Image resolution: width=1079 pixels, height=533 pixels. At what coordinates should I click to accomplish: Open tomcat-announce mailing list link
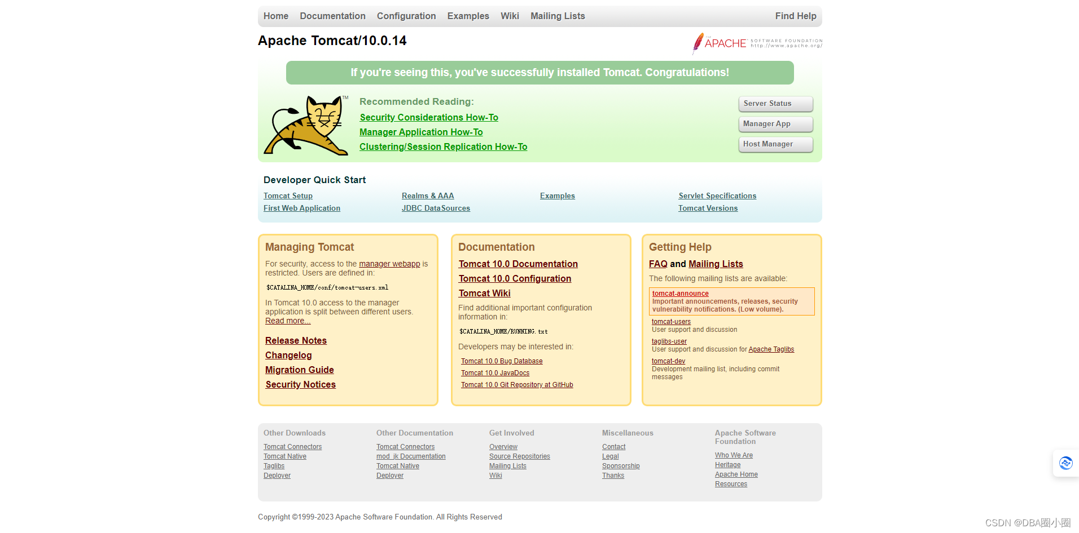click(x=680, y=294)
